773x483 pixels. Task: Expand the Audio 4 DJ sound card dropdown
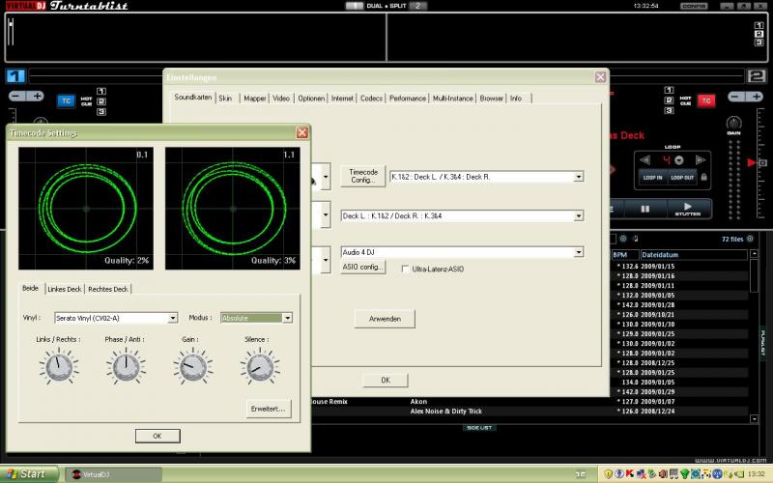(579, 252)
